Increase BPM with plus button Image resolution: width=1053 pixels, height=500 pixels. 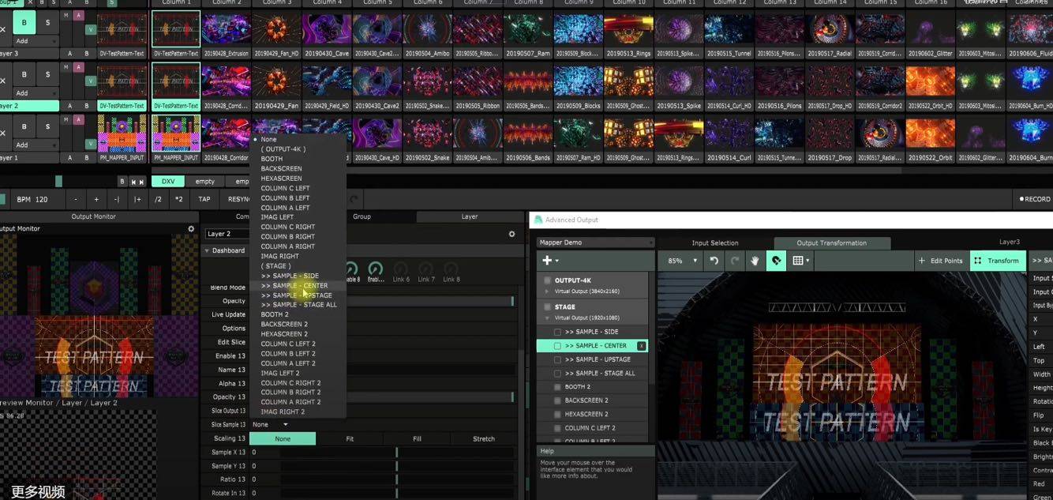pyautogui.click(x=96, y=200)
